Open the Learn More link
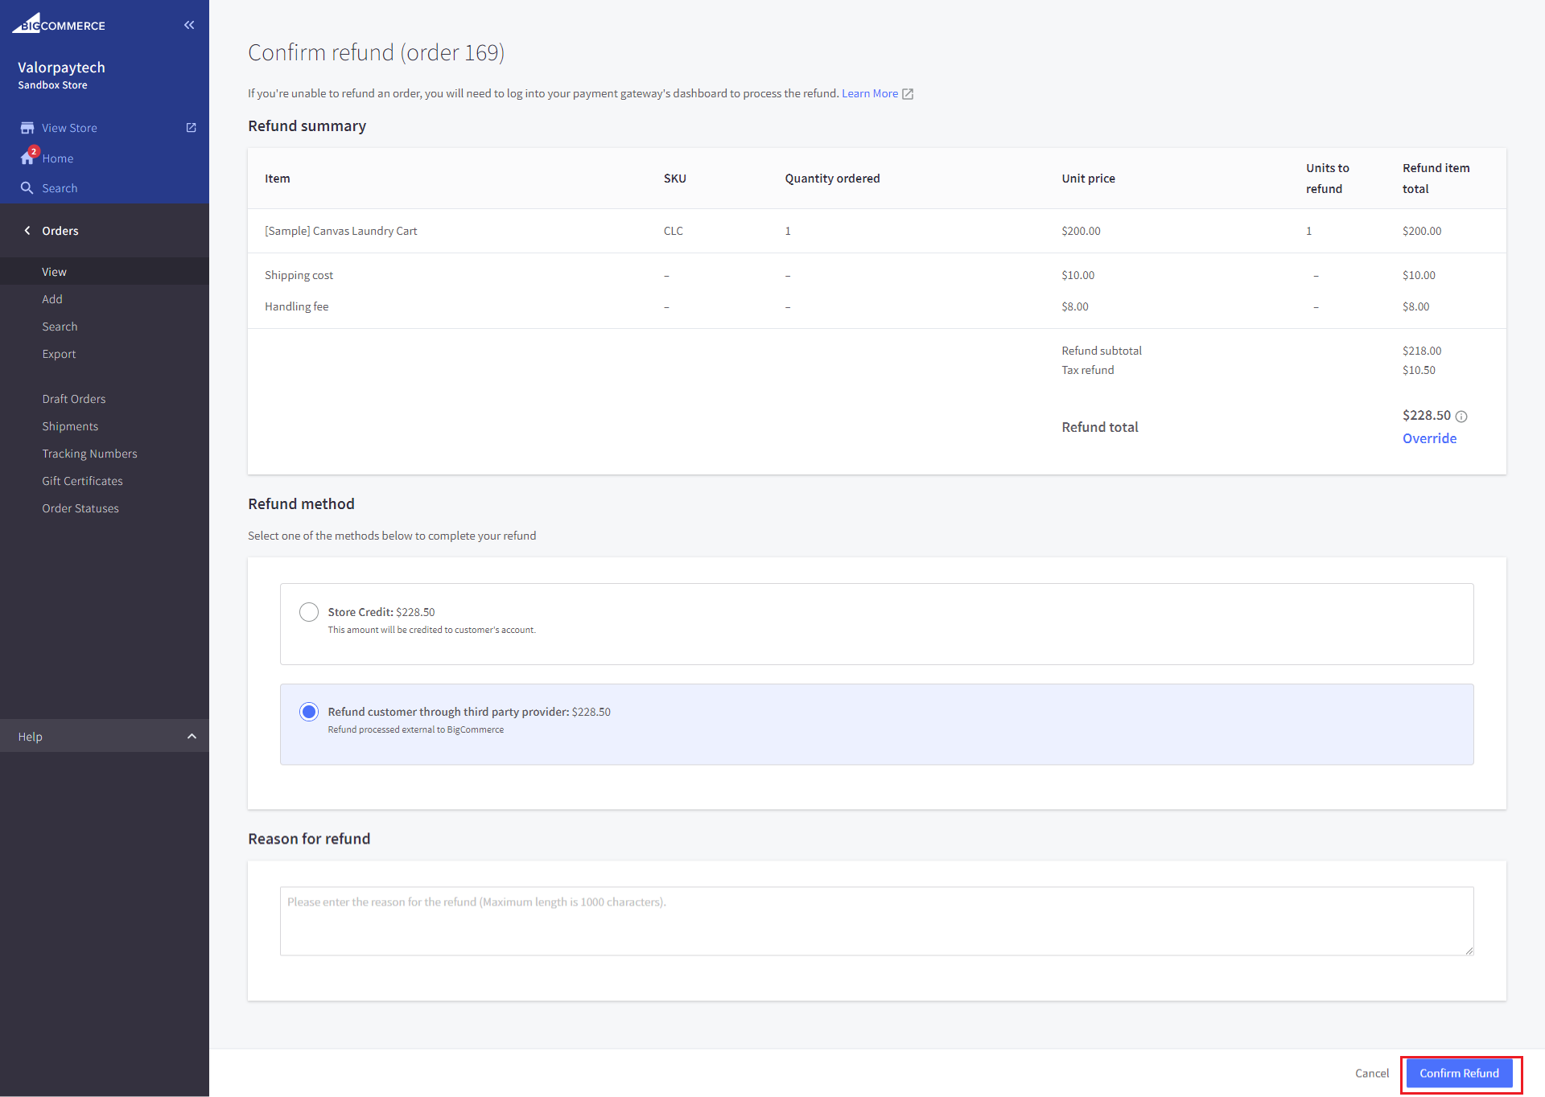 coord(869,93)
